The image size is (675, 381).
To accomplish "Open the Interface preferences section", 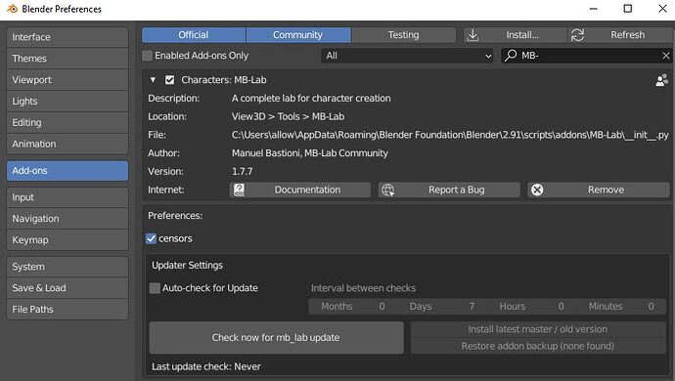I will (x=67, y=37).
